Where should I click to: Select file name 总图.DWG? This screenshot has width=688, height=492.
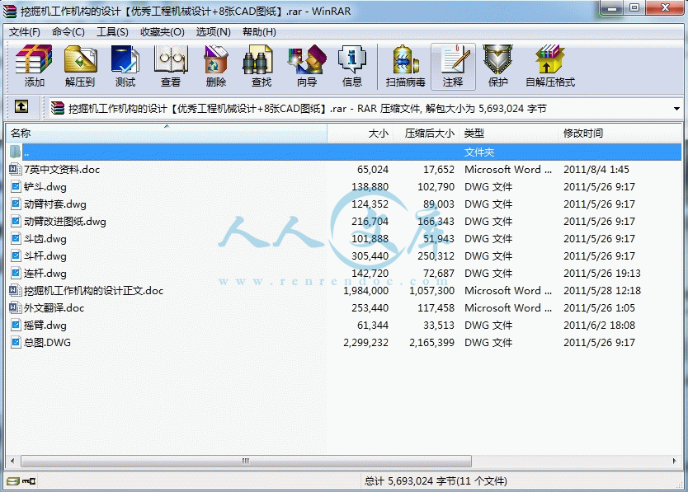point(47,343)
